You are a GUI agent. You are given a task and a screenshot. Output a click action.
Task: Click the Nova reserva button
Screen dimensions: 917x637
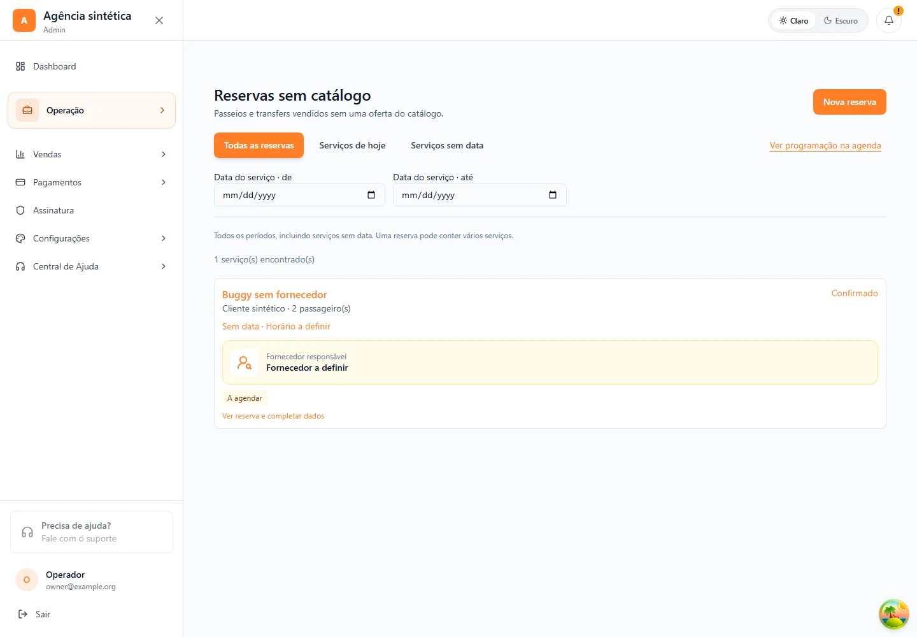point(849,102)
